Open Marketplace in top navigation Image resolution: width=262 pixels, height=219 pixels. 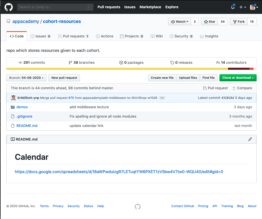pos(150,7)
